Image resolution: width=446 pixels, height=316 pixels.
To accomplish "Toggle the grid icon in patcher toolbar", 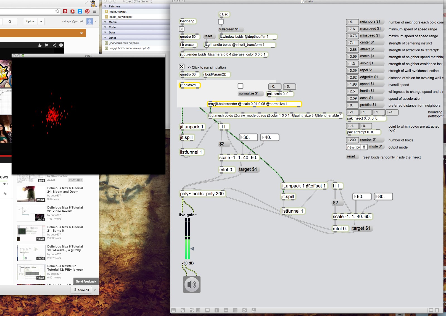I will click(x=235, y=310).
